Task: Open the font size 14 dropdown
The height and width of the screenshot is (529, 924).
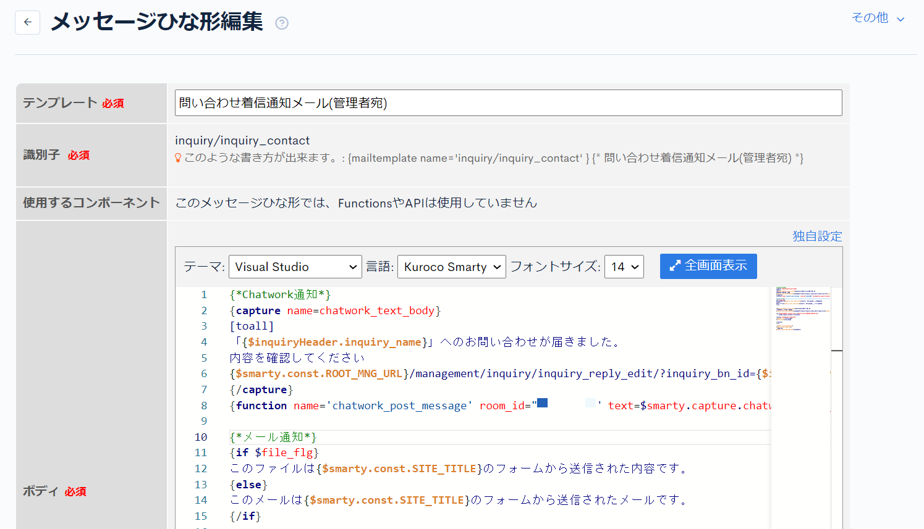Action: coord(624,267)
